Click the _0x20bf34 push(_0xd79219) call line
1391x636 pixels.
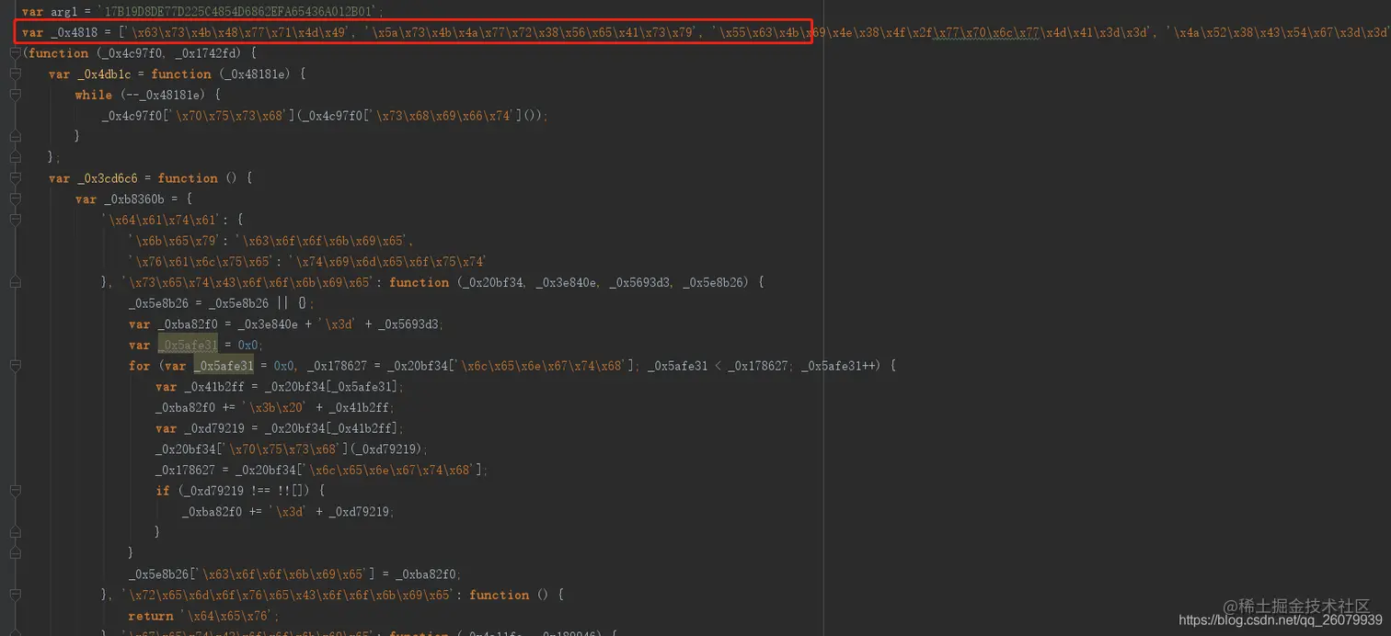click(x=292, y=449)
